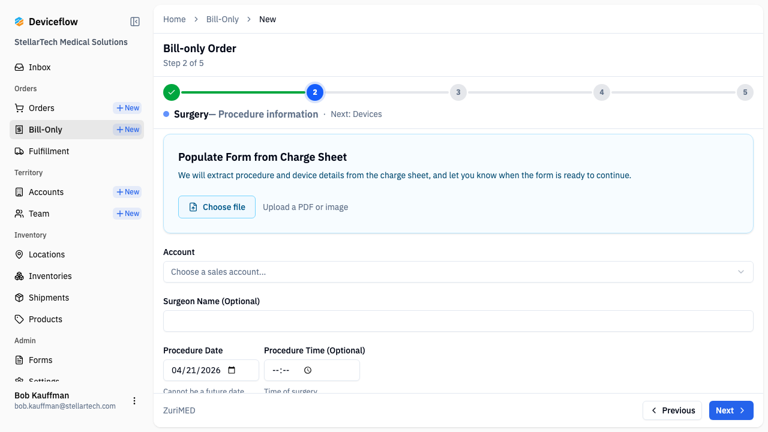Image resolution: width=768 pixels, height=432 pixels.
Task: Click the Next button
Action: [731, 410]
